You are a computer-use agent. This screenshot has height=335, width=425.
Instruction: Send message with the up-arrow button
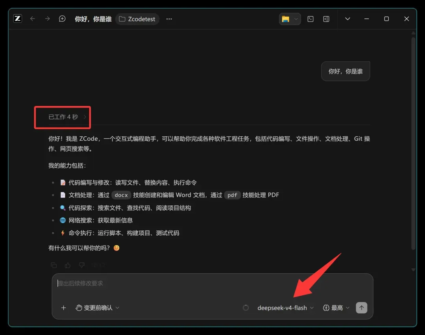click(x=362, y=308)
